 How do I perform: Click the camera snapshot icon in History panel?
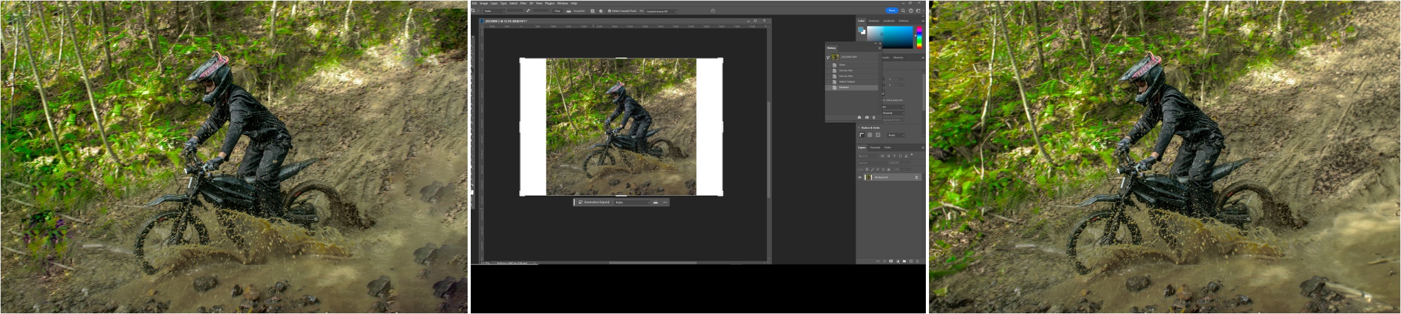[x=866, y=118]
